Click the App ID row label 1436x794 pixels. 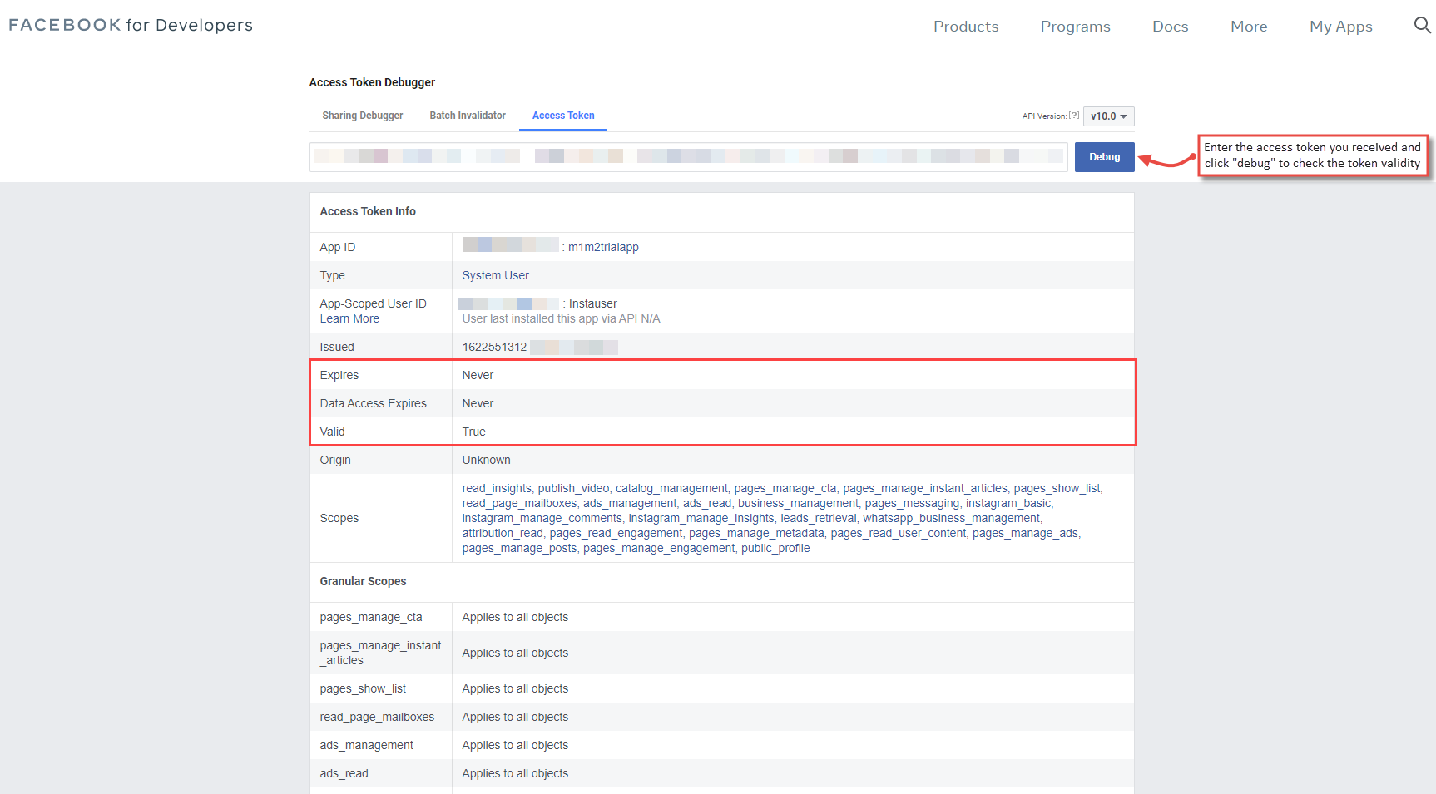338,247
